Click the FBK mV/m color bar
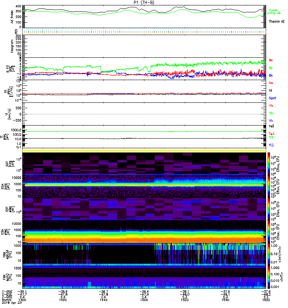 click(x=268, y=254)
